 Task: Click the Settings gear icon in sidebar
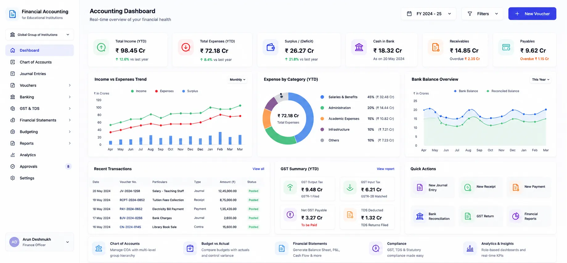tap(13, 178)
